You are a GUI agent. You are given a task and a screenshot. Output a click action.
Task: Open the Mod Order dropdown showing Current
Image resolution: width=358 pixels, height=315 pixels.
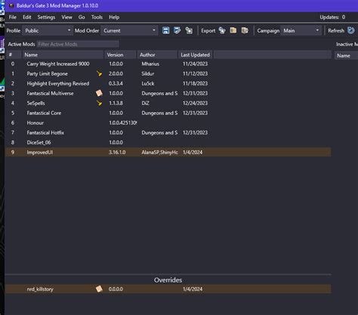[x=129, y=30]
